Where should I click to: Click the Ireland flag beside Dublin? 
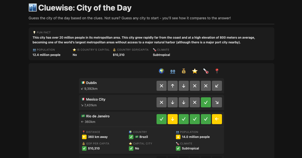point(83,83)
